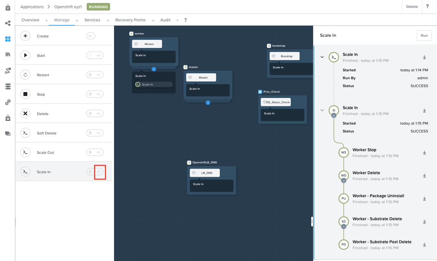Click the panel resize handle beside canvas

point(312,222)
